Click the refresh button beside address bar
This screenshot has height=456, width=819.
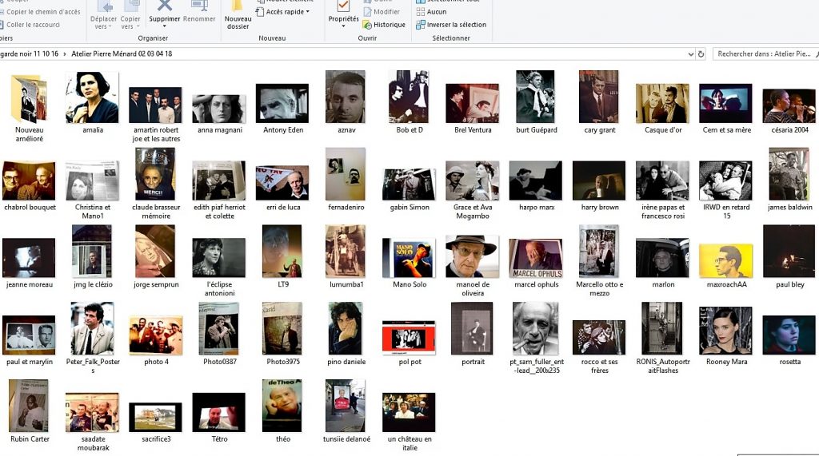tap(701, 54)
